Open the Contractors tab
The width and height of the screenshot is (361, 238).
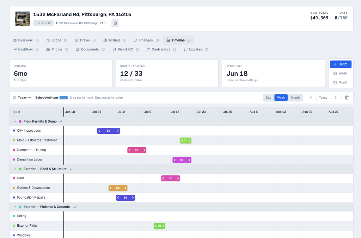[x=158, y=49]
